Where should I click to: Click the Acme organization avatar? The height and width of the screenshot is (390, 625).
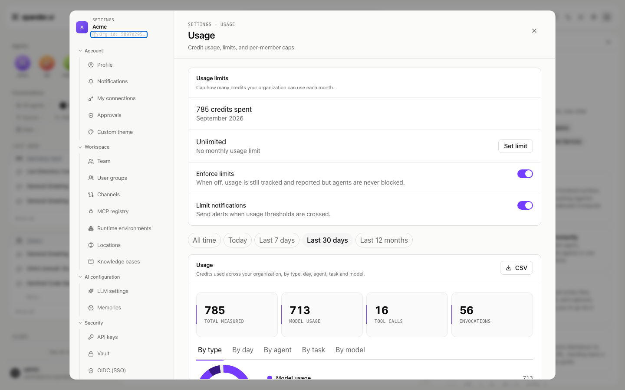[x=82, y=27]
